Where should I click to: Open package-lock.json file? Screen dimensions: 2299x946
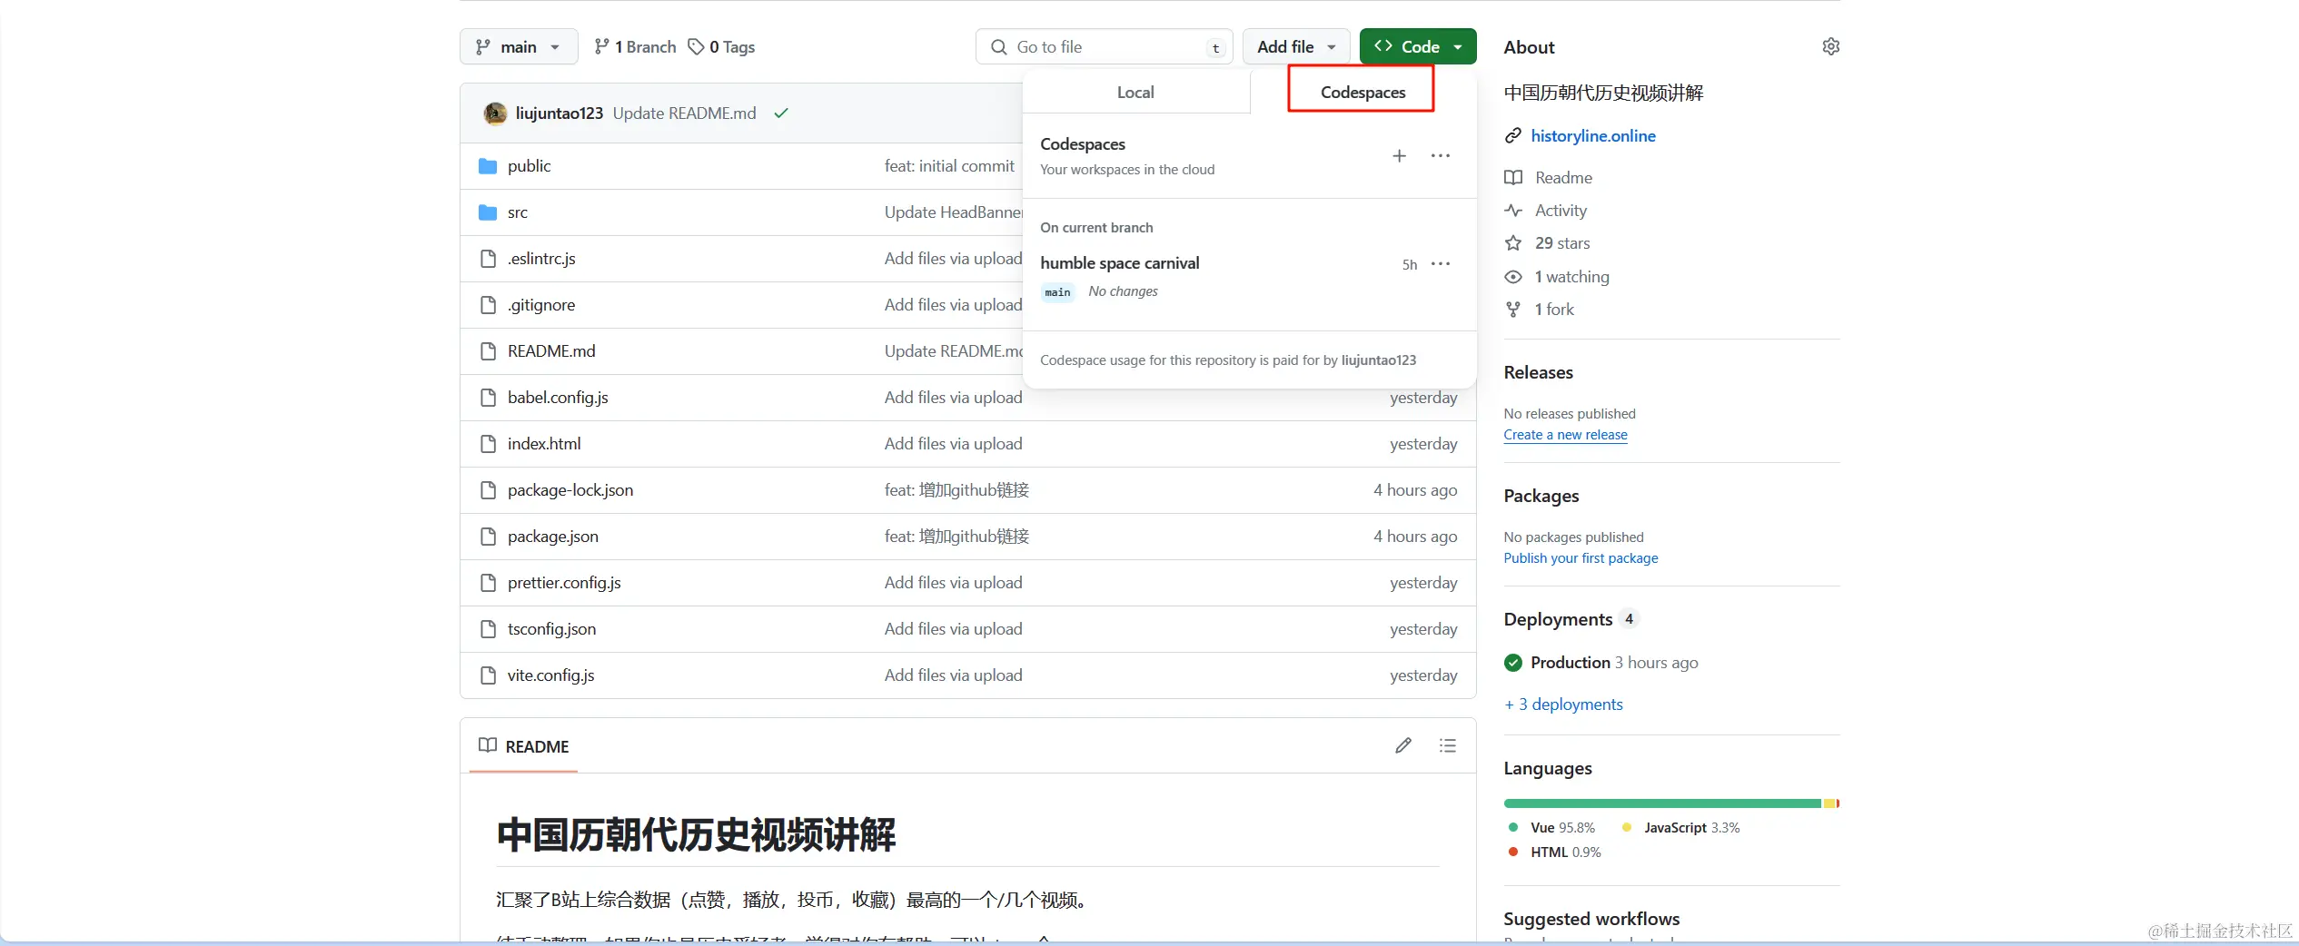pos(570,490)
